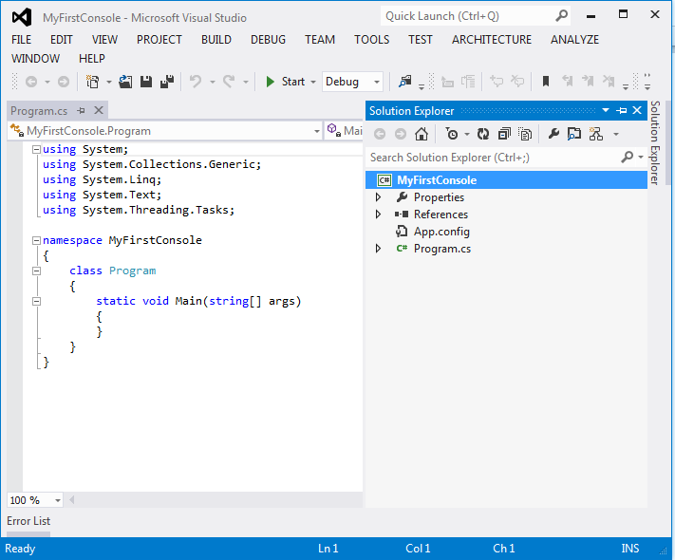This screenshot has height=560, width=675.
Task: Click the Navigate Forward toolbar icon
Action: [64, 82]
